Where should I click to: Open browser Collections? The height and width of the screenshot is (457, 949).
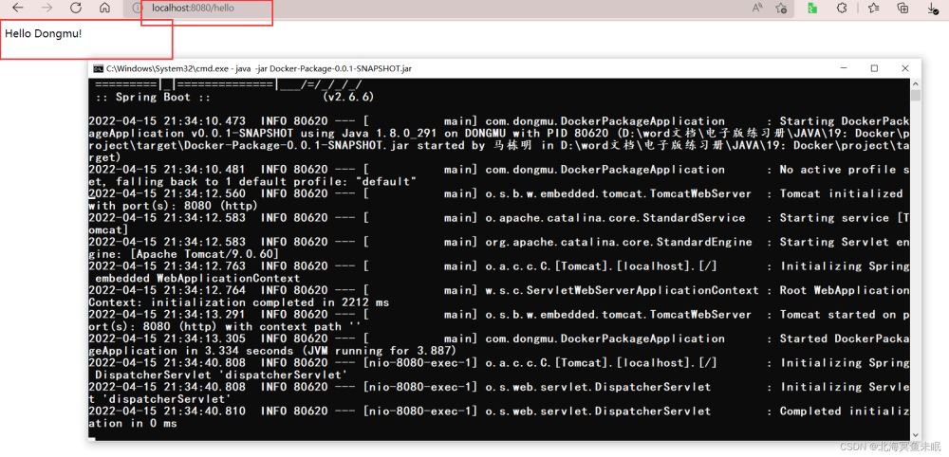[902, 8]
